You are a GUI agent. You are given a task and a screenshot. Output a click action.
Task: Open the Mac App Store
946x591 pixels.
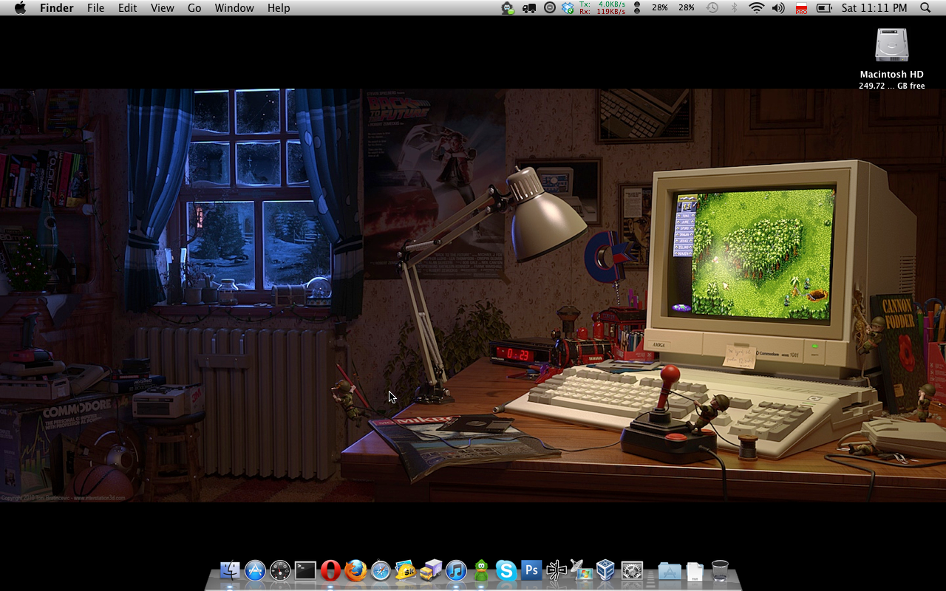[255, 570]
